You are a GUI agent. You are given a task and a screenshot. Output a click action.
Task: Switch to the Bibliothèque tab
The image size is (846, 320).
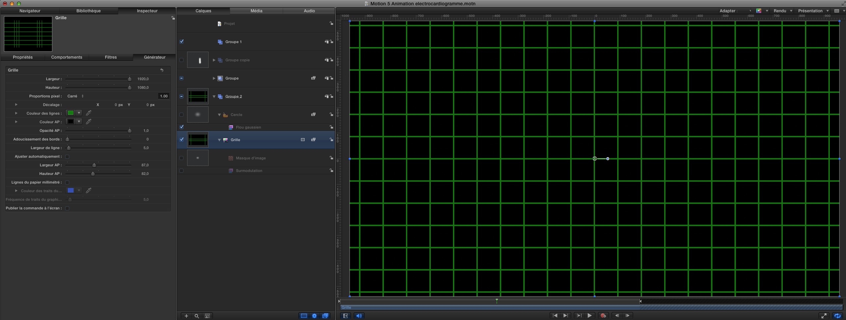88,11
